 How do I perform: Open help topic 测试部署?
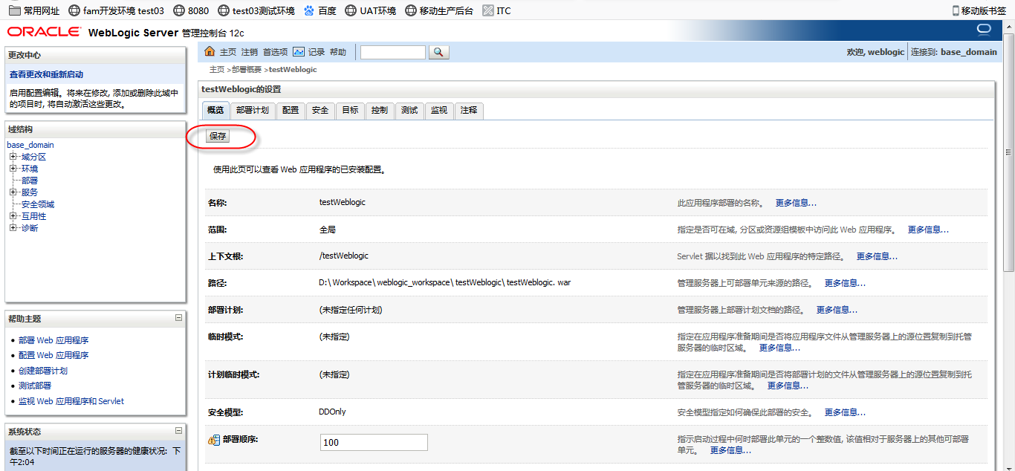35,386
